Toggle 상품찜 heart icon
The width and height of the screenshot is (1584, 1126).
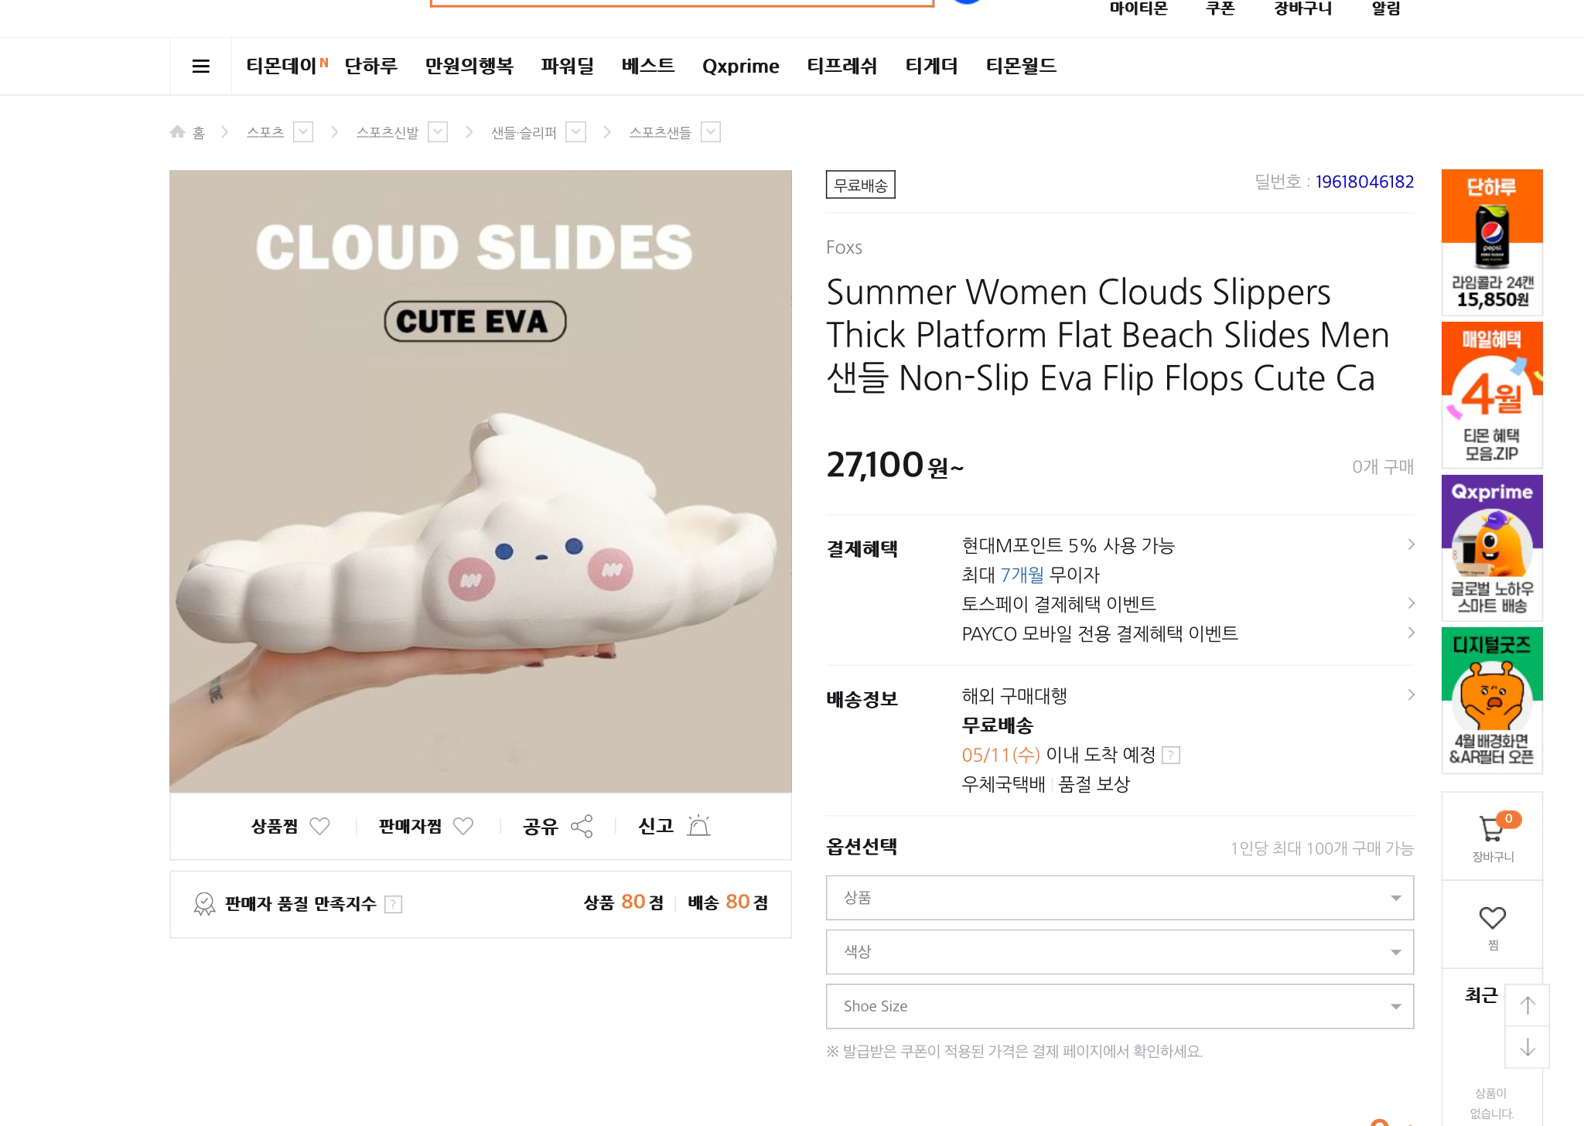(x=319, y=827)
